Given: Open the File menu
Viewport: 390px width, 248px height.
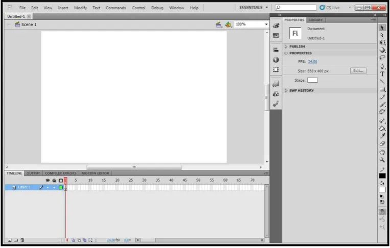Looking at the screenshot, I should click(22, 8).
